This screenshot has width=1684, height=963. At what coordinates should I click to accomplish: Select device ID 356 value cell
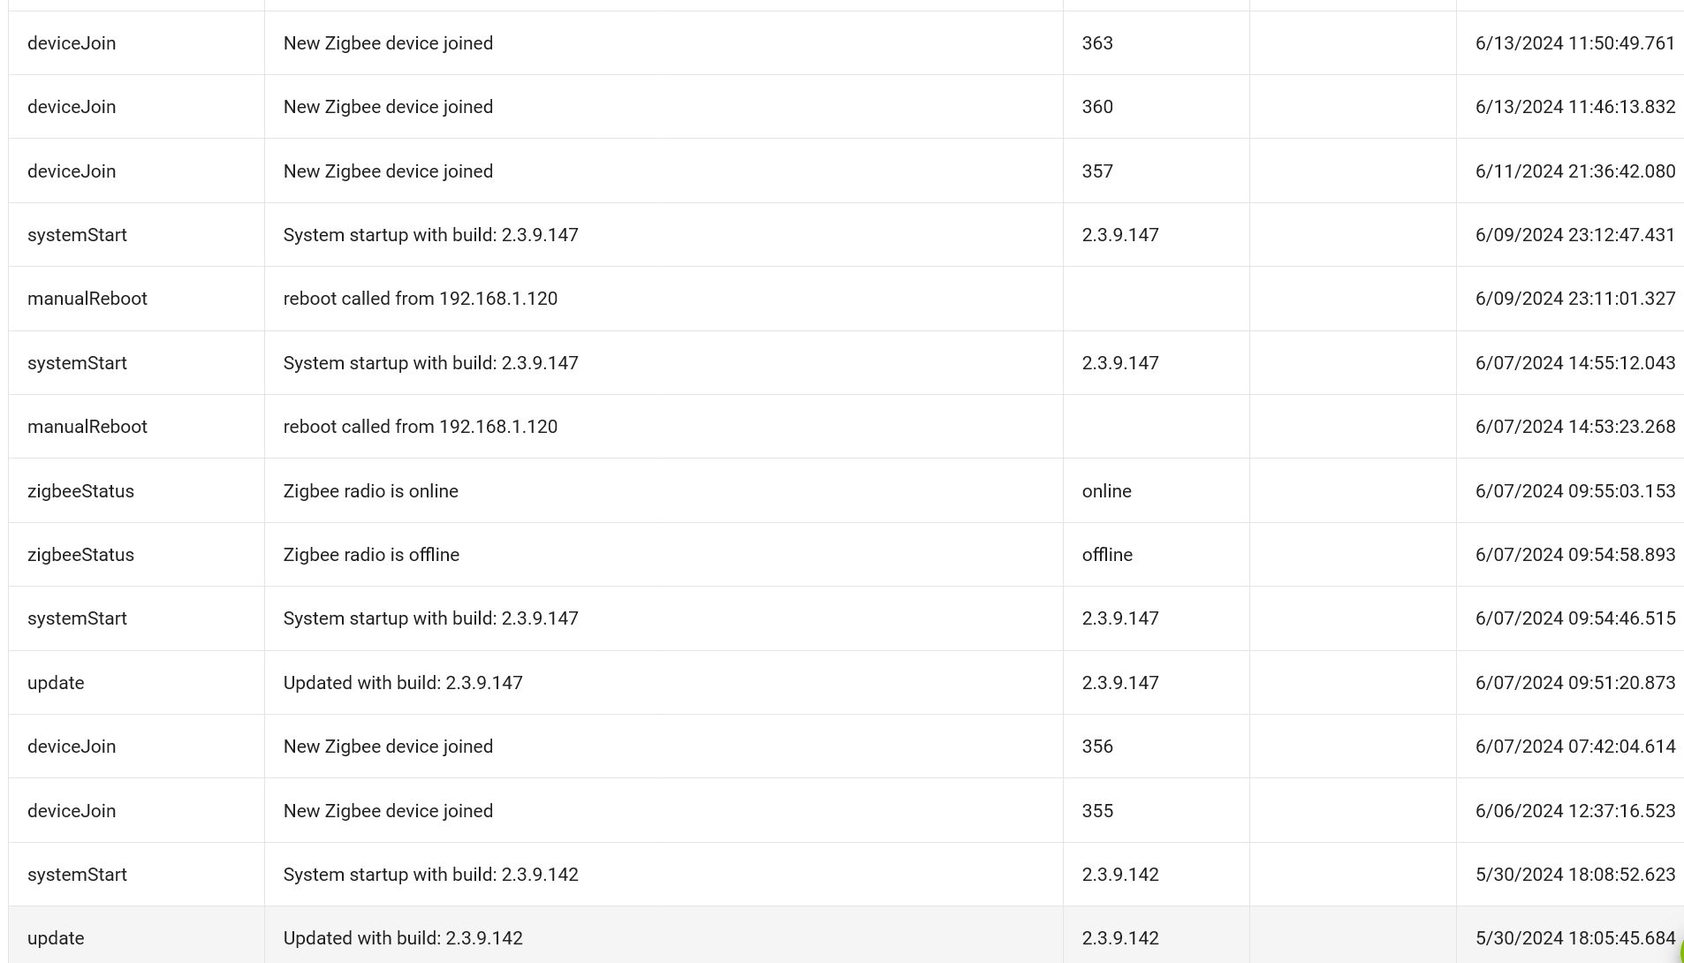(x=1097, y=747)
